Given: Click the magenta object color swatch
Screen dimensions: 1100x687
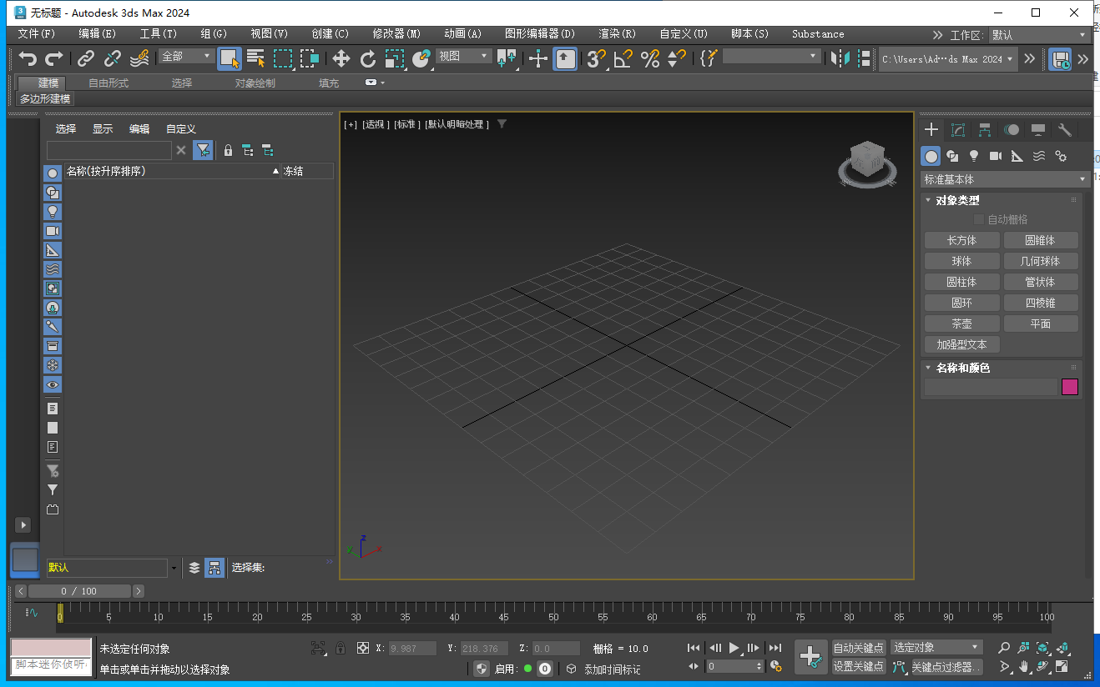Looking at the screenshot, I should coord(1069,387).
